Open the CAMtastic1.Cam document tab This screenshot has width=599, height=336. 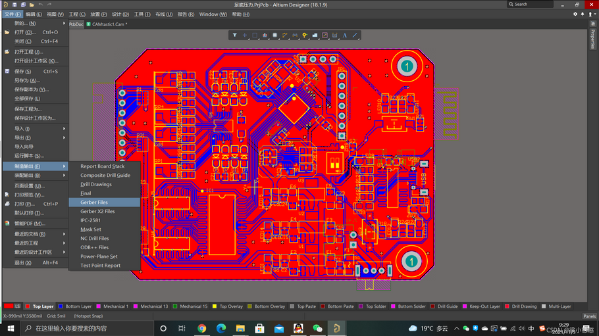(x=107, y=24)
